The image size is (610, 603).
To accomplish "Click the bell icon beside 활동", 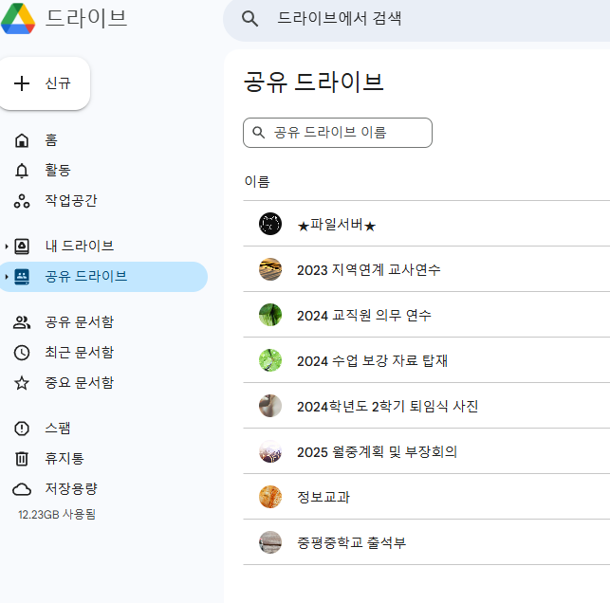I will [x=22, y=171].
